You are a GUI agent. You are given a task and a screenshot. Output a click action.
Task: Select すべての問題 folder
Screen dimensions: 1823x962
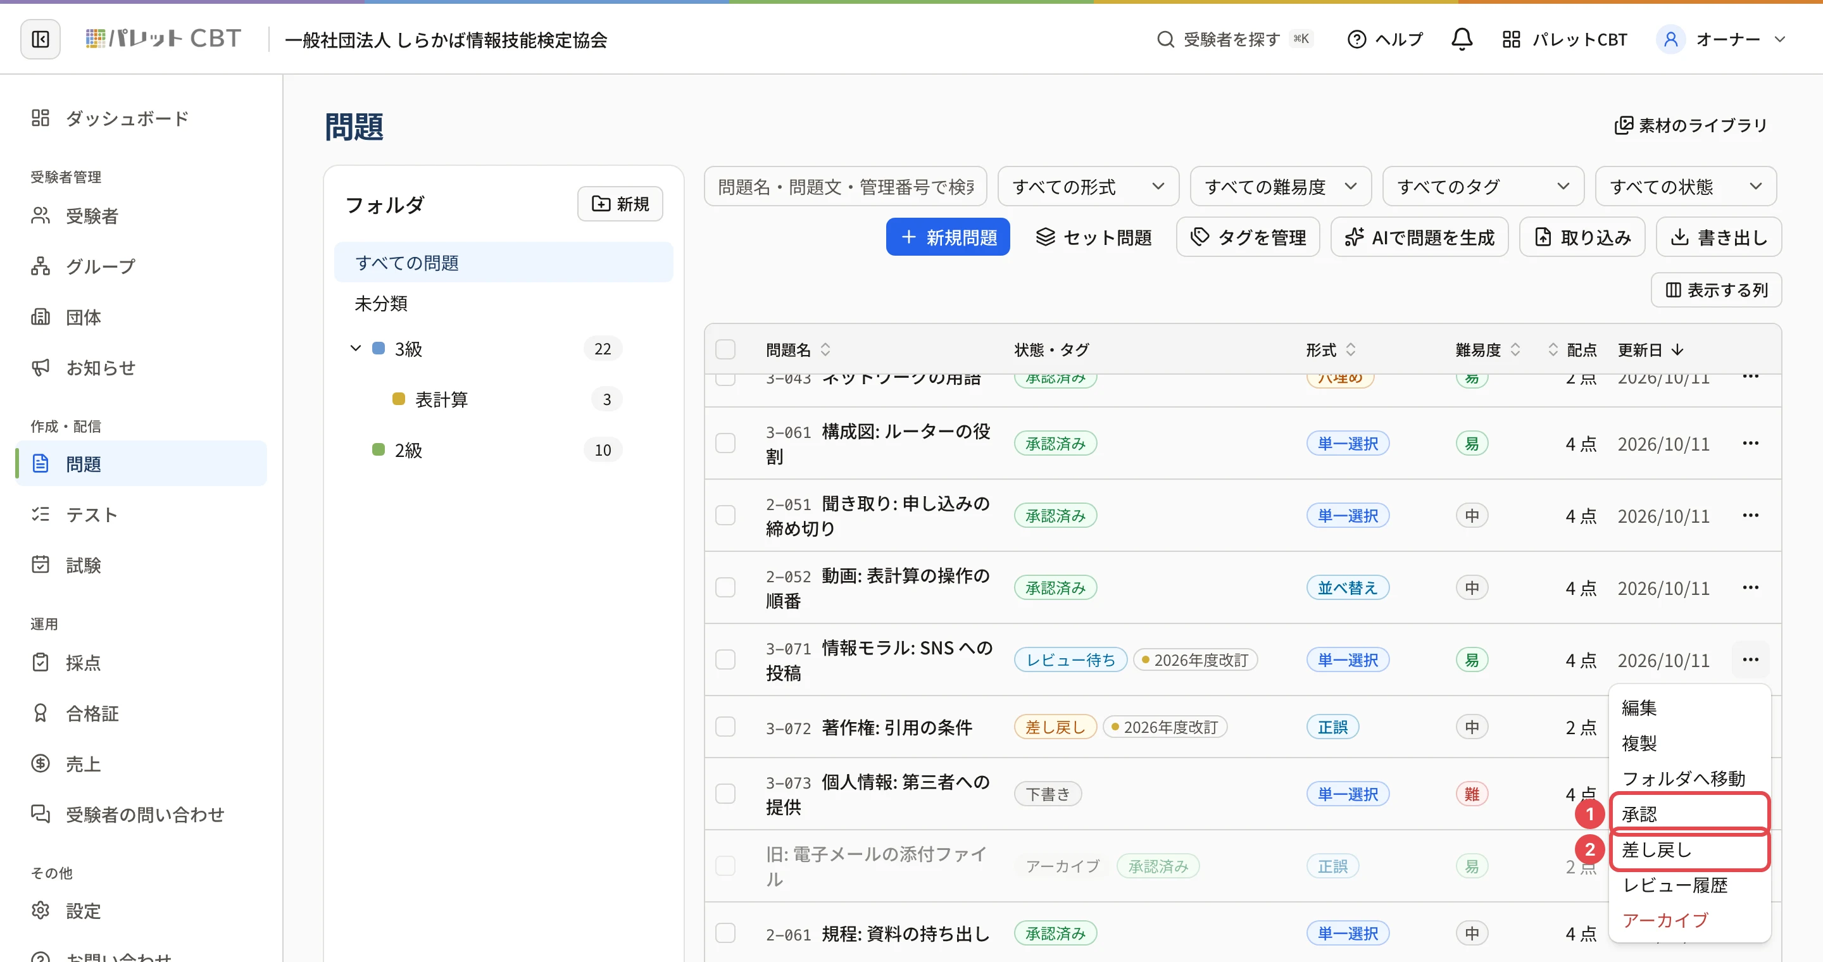click(x=503, y=263)
